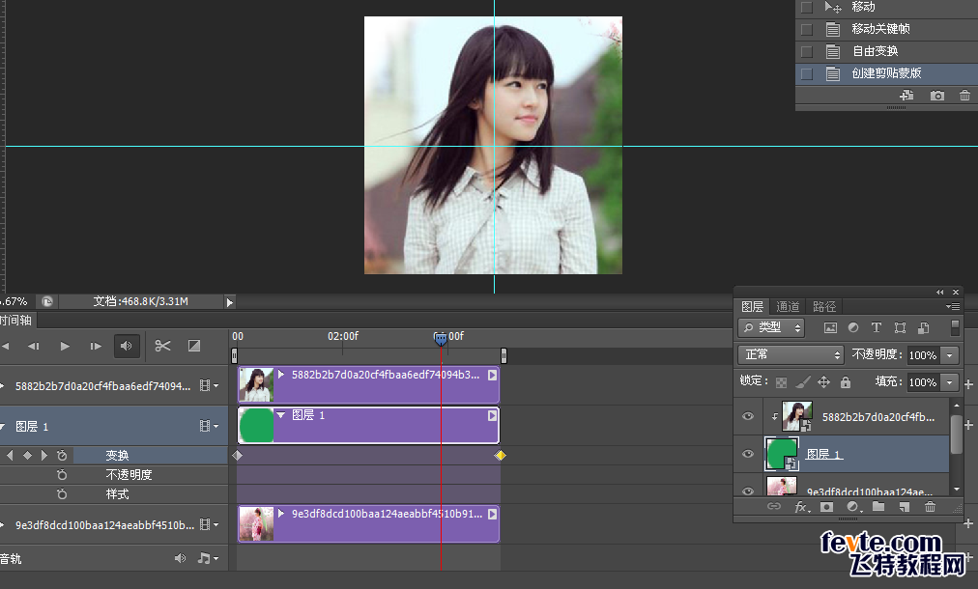Toggle stopwatch for 变换 property
978x589 pixels.
pos(62,456)
